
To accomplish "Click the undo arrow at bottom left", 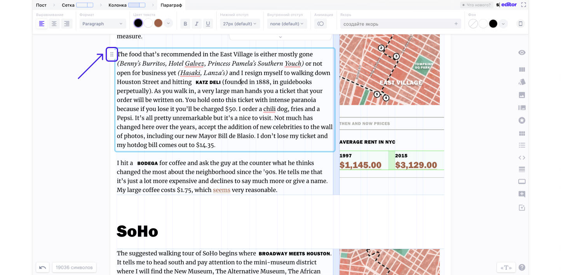I will tap(42, 267).
